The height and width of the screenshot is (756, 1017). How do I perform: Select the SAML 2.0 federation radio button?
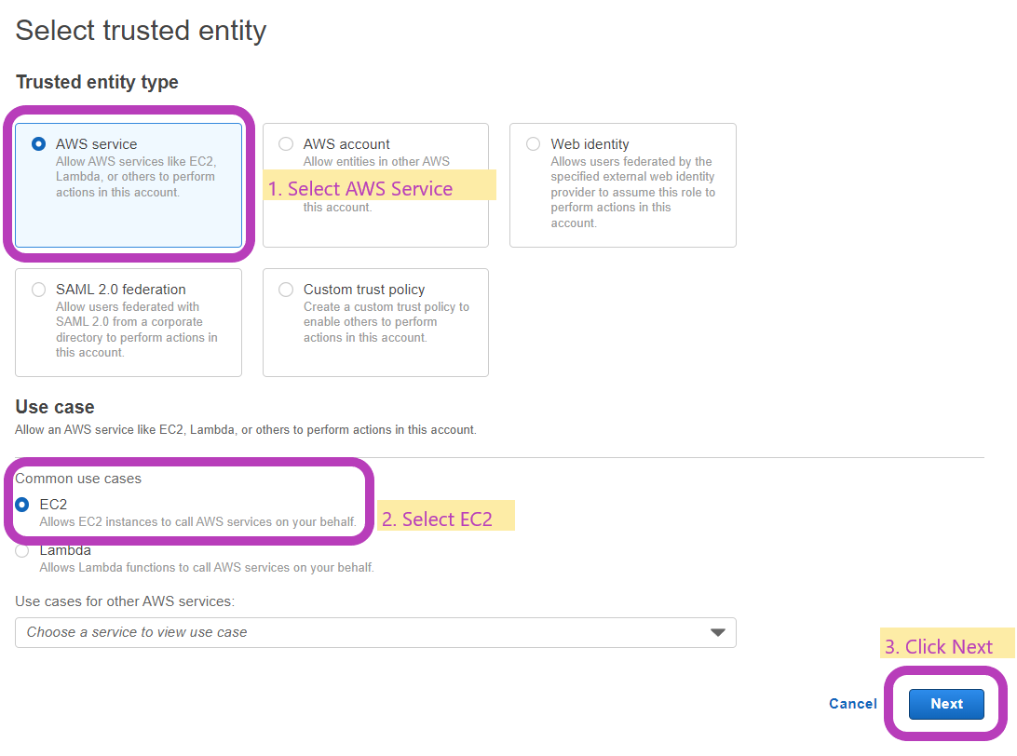pos(38,290)
